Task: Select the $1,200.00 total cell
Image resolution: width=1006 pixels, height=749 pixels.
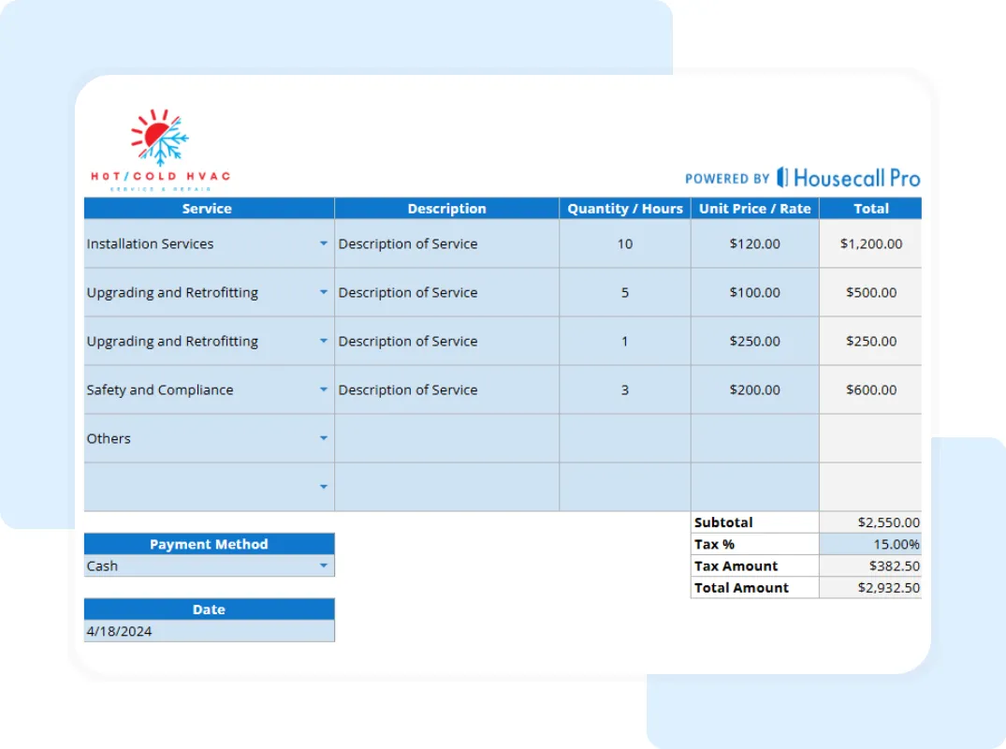Action: (x=870, y=243)
